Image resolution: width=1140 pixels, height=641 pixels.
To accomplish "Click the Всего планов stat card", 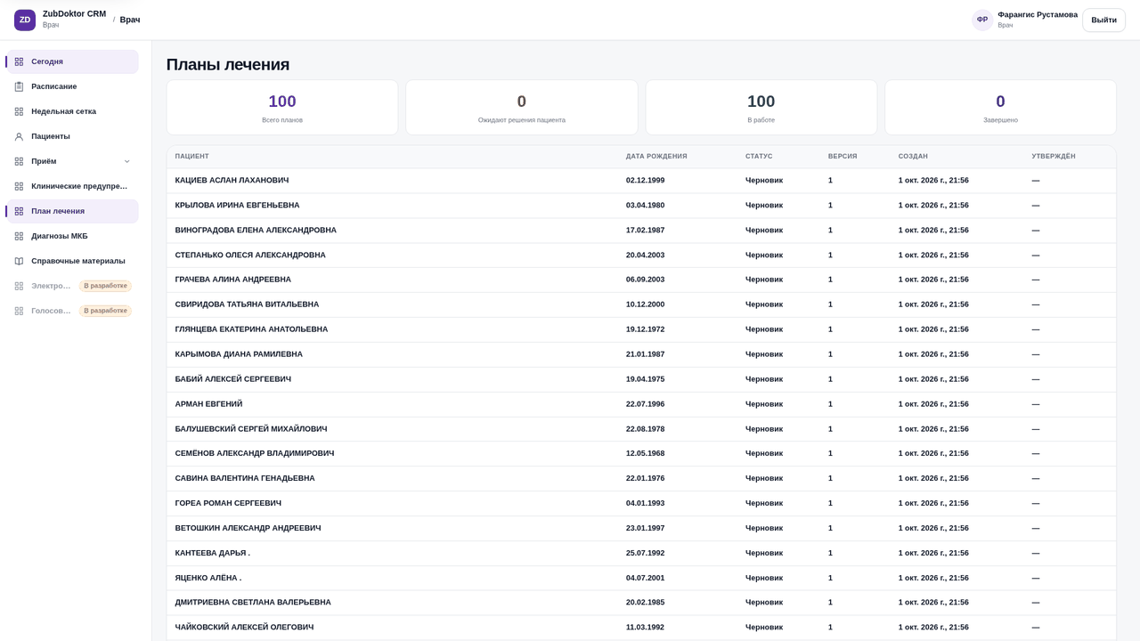I will (282, 108).
